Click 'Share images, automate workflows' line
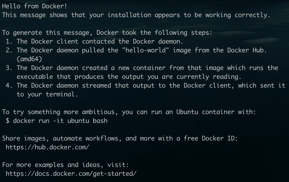289x182 pixels. (120, 138)
